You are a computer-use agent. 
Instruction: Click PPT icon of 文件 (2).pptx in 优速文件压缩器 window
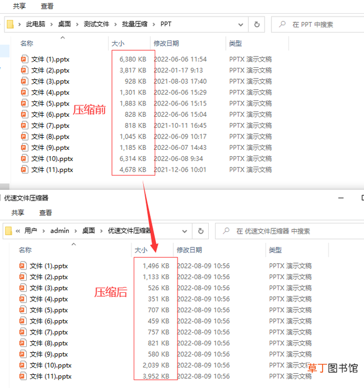23,277
